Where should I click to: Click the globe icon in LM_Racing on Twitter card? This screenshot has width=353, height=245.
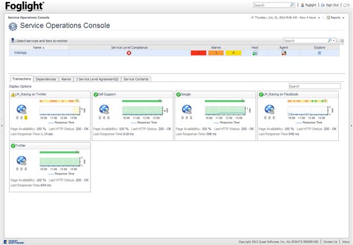tap(22, 110)
